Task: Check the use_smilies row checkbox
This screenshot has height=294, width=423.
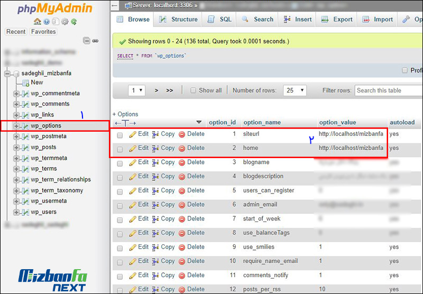Action: click(120, 248)
